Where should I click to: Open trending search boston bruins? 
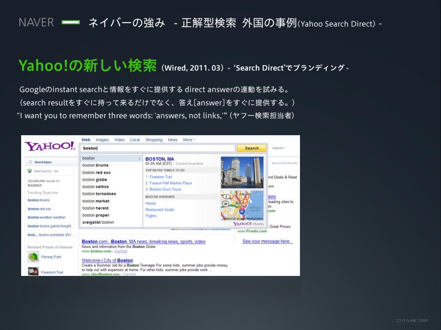39,200
